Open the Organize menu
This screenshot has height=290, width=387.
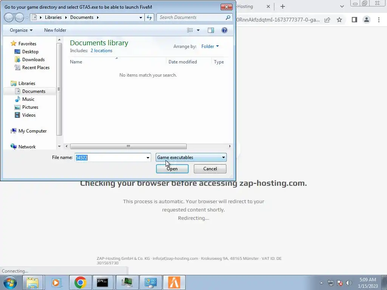[x=21, y=30]
